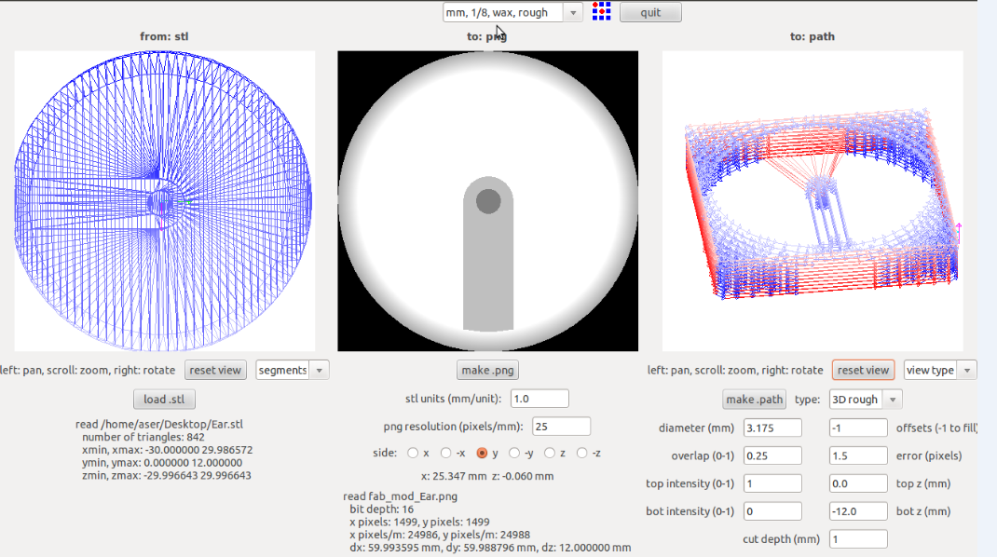Image resolution: width=997 pixels, height=557 pixels.
Task: Click the 'read fab_mod_Ear.png' text
Action: 400,496
